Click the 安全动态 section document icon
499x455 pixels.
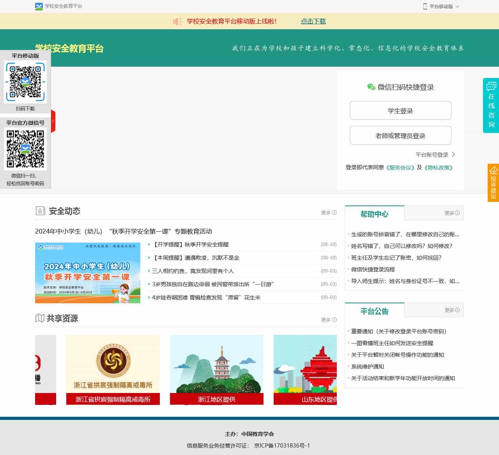40,211
